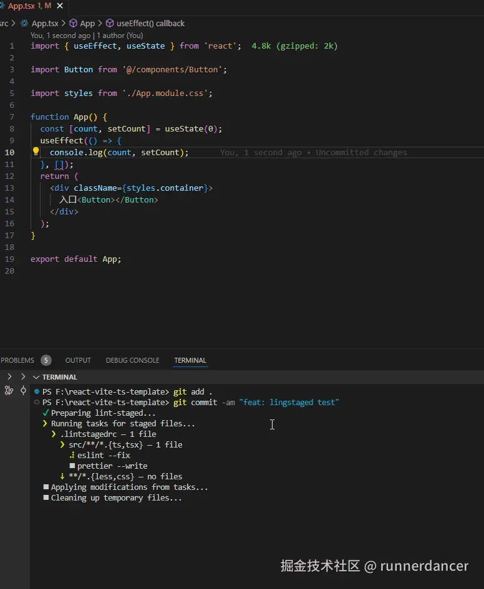Click the 'Uncommitted changes' blame annotation
This screenshot has height=589, width=484.
tap(361, 153)
